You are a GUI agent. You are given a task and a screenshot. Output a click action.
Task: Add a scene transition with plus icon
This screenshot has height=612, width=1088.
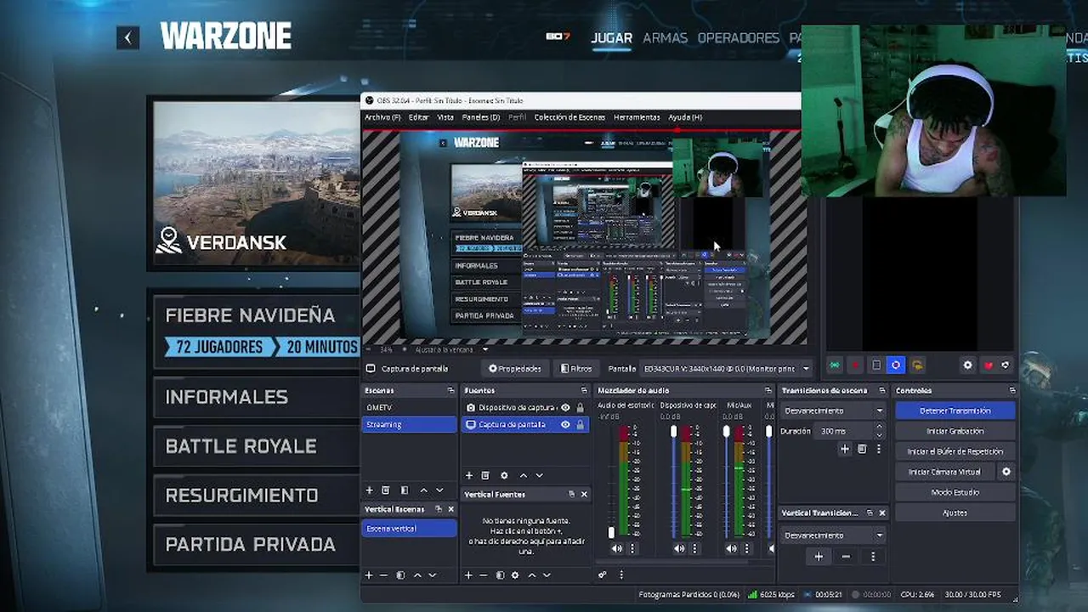(x=844, y=449)
